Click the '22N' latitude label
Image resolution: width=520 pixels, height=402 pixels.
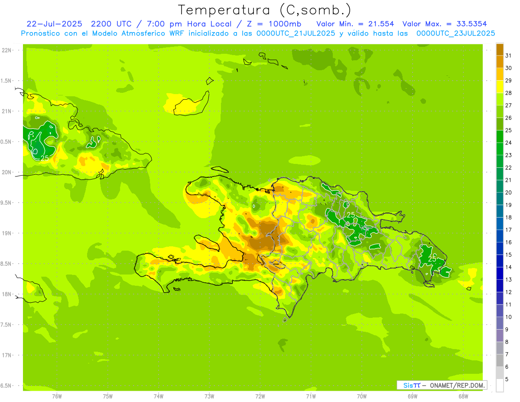(6, 50)
